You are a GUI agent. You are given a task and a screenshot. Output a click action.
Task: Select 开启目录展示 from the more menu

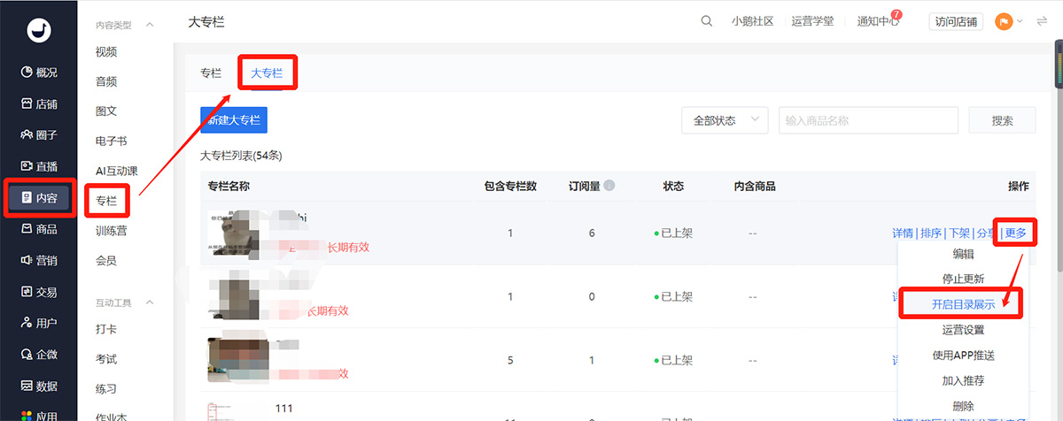point(962,304)
